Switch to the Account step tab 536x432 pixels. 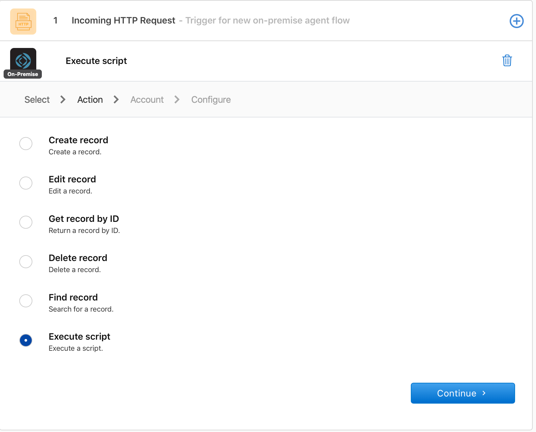147,100
